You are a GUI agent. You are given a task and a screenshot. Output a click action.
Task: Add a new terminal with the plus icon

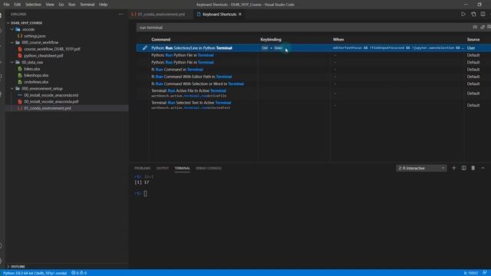[453, 168]
